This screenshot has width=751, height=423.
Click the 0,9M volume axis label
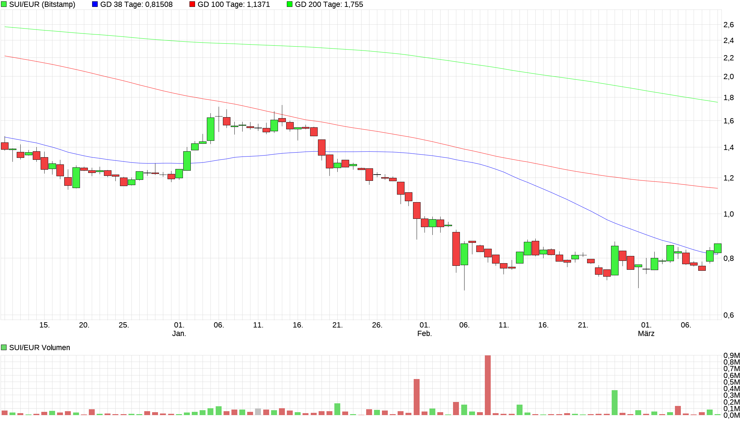coord(731,355)
